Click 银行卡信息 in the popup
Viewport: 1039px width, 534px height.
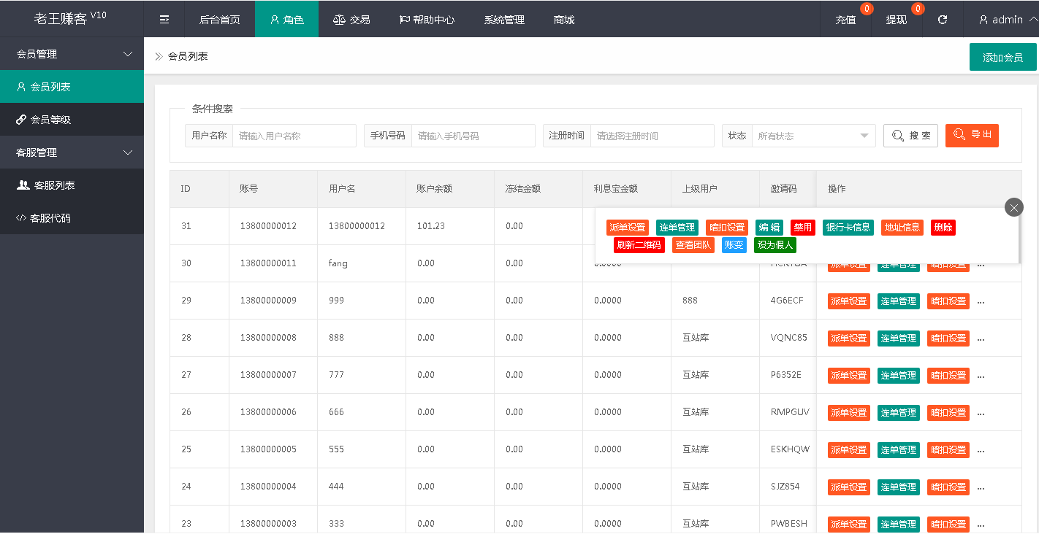pyautogui.click(x=848, y=228)
